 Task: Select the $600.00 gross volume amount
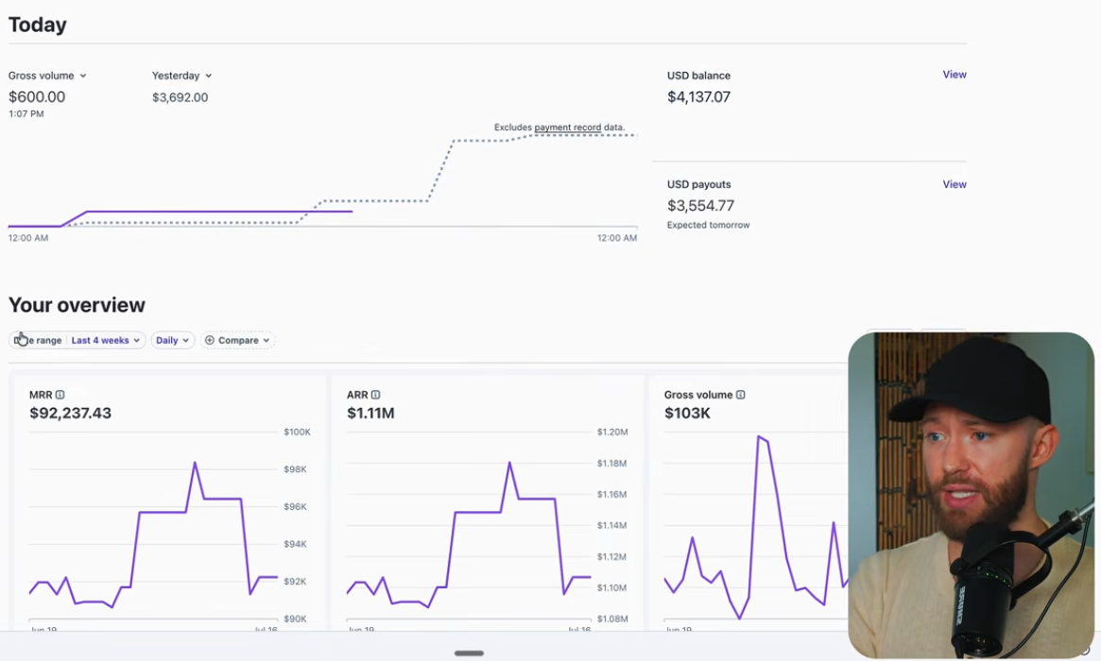pyautogui.click(x=37, y=97)
